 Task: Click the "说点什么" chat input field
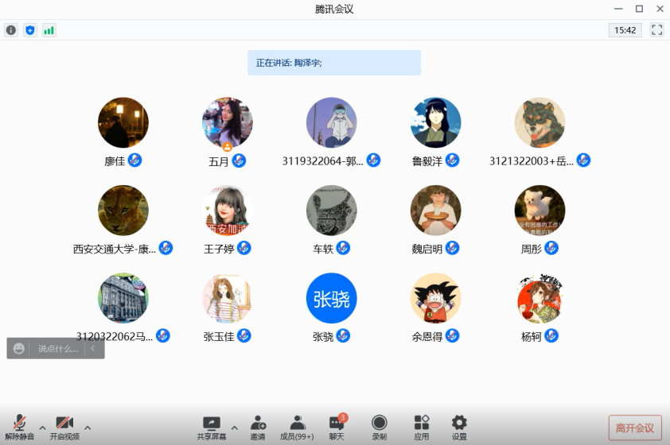(57, 349)
